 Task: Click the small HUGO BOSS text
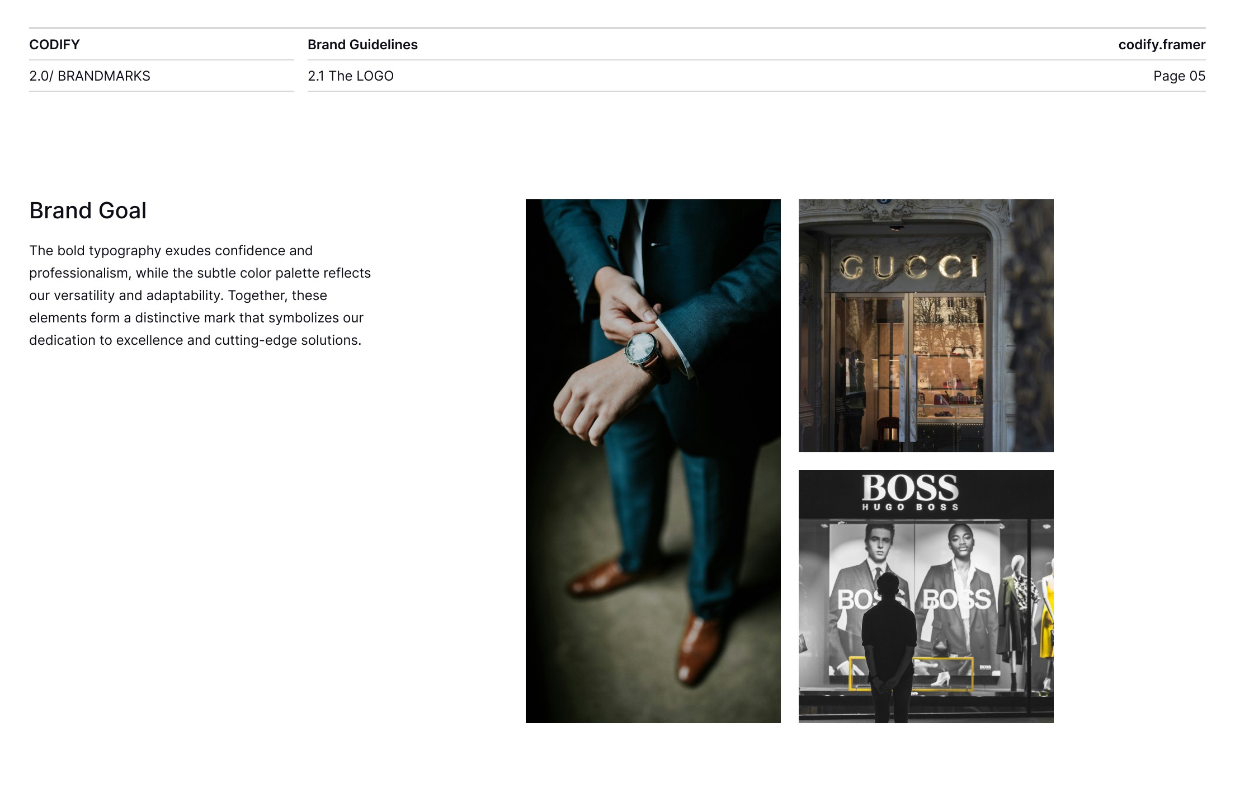(x=909, y=507)
